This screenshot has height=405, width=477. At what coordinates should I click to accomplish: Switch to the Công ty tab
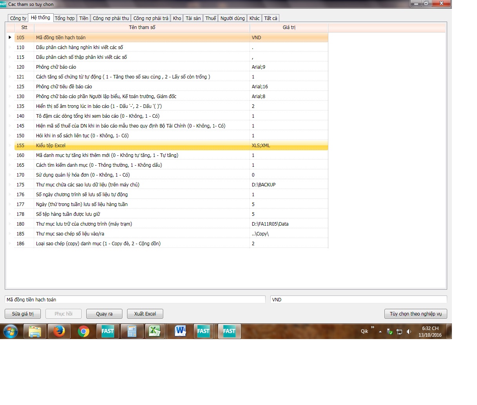click(x=18, y=18)
